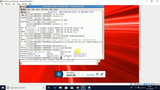Open the terminal Help menu
160x90 pixels.
pos(56,9)
